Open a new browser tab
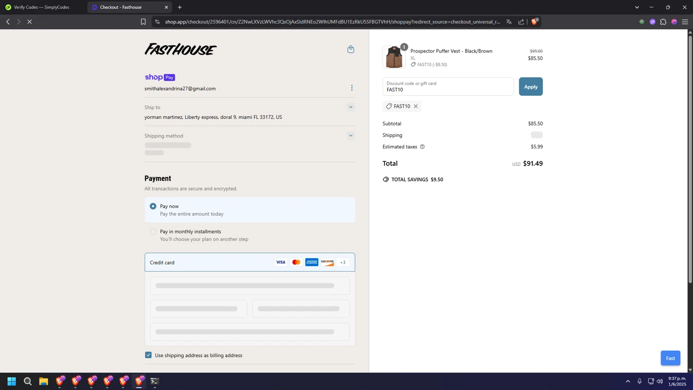Viewport: 693px width, 390px height. tap(180, 7)
